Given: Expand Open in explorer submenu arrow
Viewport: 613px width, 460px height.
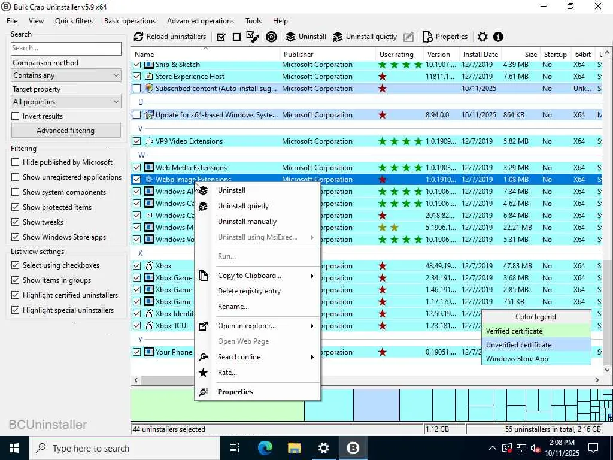Looking at the screenshot, I should point(312,326).
